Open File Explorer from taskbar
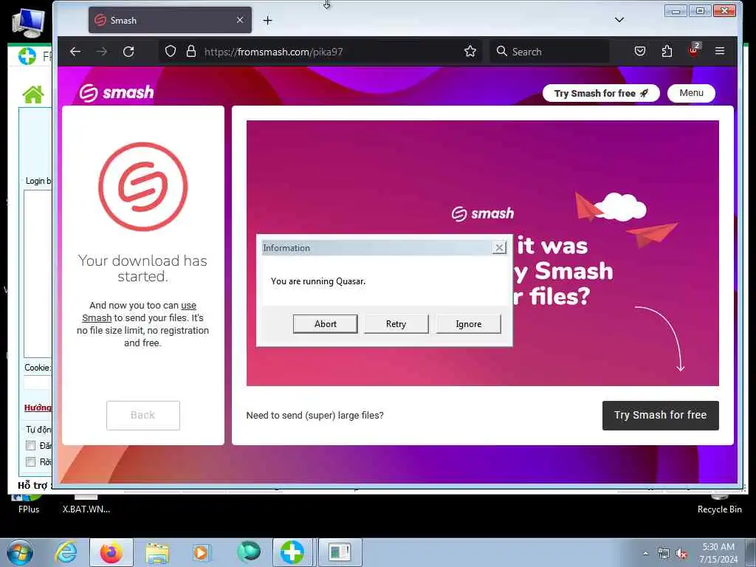Viewport: 756px width, 567px height. pos(157,552)
